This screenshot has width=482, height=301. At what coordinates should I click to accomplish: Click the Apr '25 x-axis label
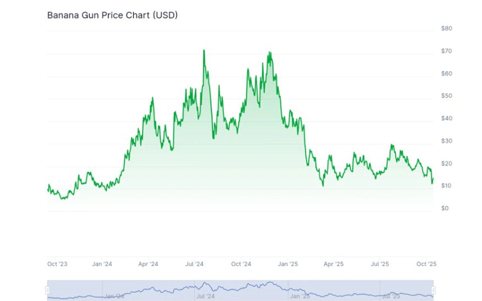coord(333,264)
